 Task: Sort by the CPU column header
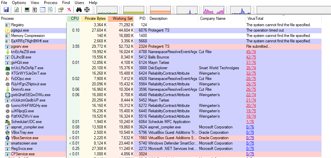pos(74,18)
